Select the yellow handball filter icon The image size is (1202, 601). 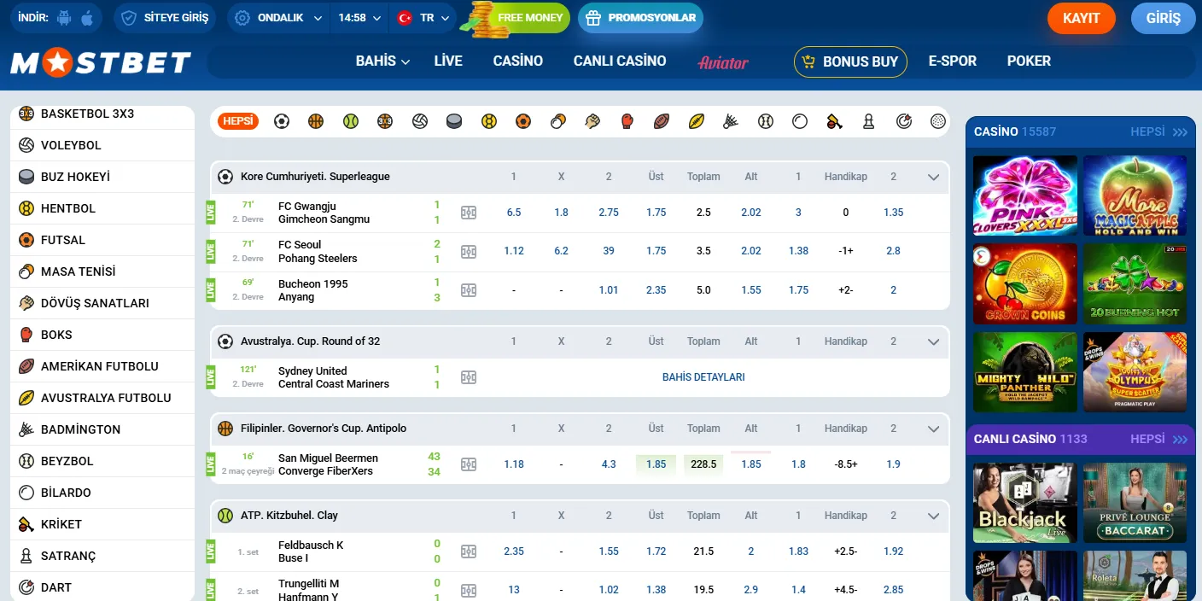tap(488, 121)
